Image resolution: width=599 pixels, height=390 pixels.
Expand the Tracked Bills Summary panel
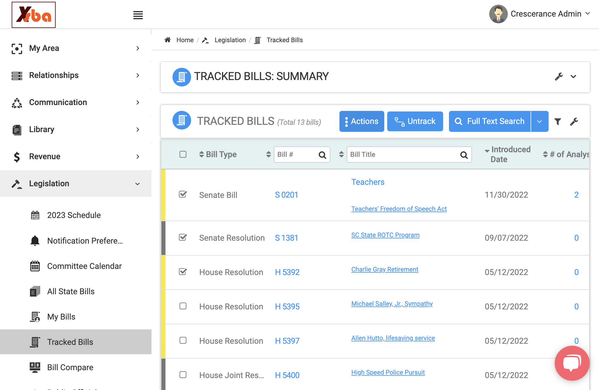(x=573, y=77)
